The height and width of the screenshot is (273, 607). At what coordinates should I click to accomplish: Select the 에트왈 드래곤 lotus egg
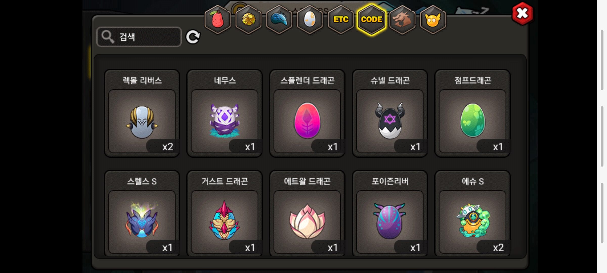pyautogui.click(x=307, y=214)
